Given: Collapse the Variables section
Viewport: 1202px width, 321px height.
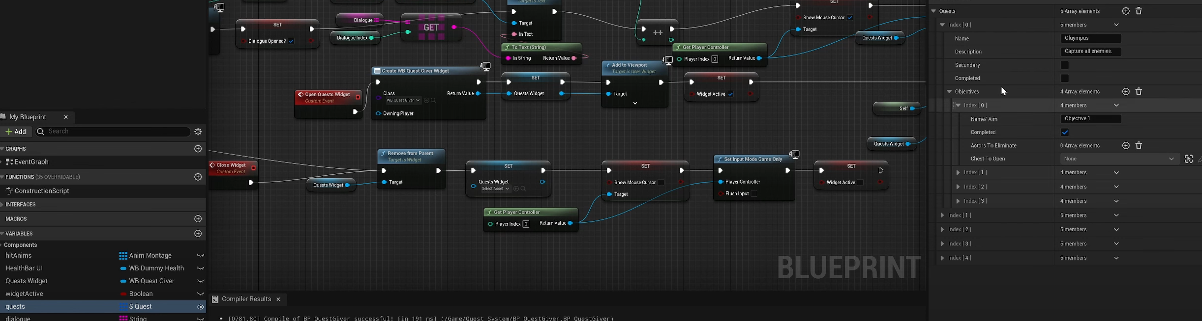Looking at the screenshot, I should [x=3, y=234].
